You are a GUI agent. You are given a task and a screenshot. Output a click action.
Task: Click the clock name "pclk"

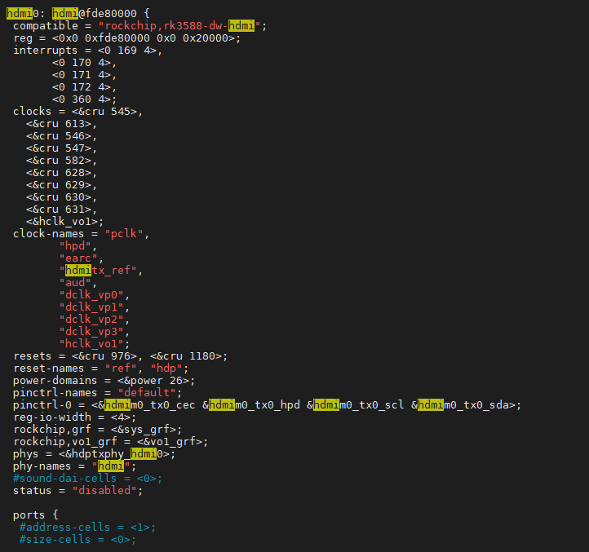[124, 234]
